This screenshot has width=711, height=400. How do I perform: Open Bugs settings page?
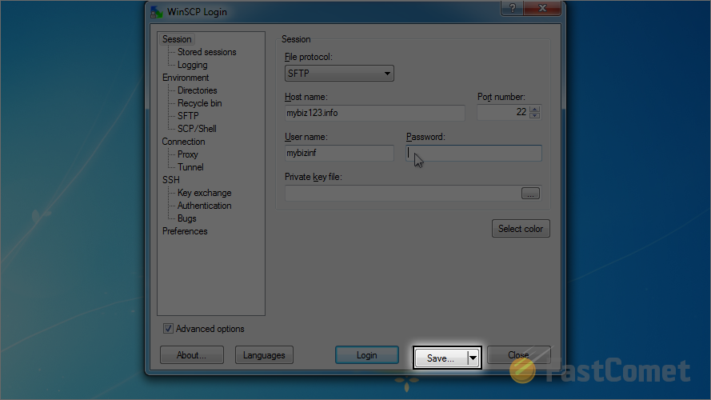pos(187,218)
